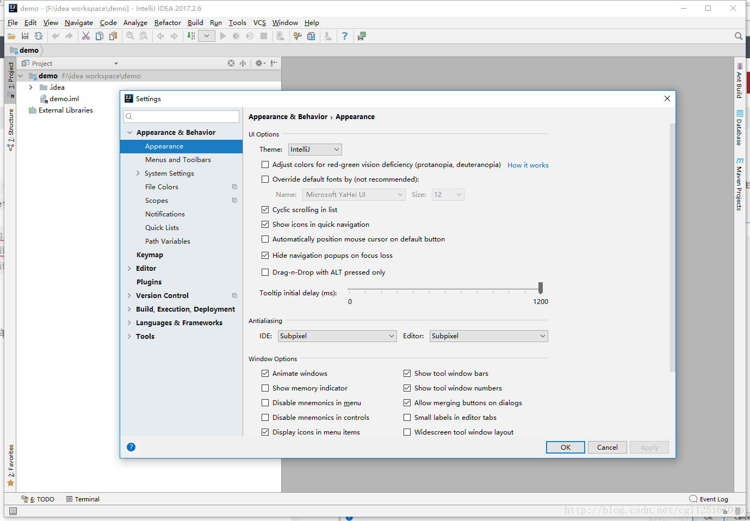Open the How it works link
This screenshot has height=521, width=750.
point(528,165)
